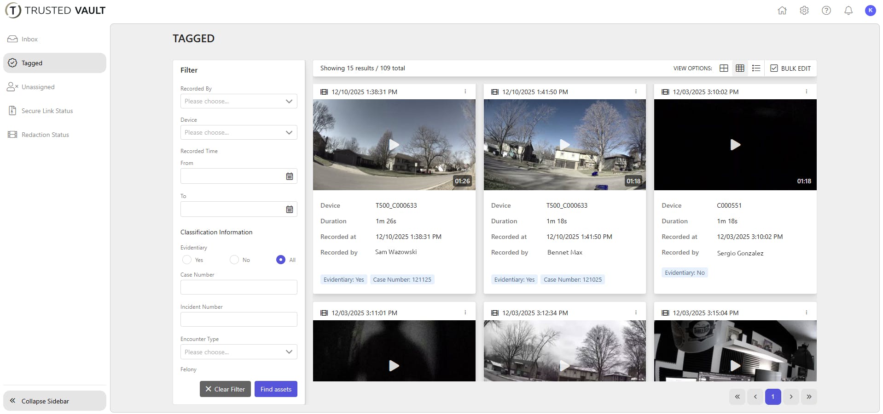Click the From date input field
883x414 pixels.
pos(238,176)
